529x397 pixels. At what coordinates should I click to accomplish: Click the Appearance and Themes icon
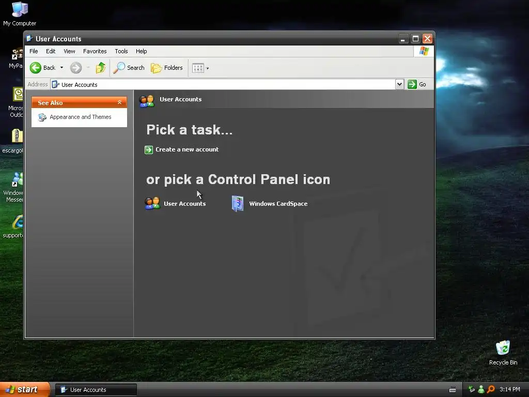coord(42,117)
